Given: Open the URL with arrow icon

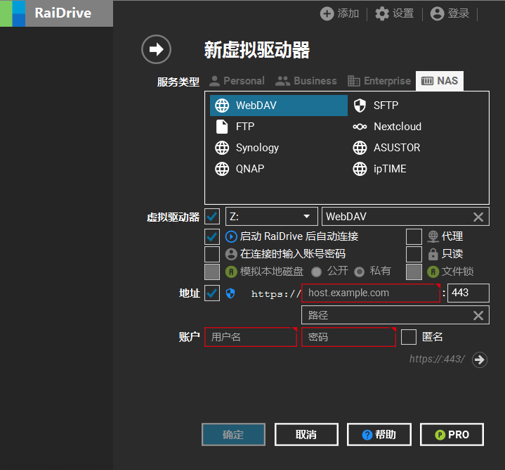Looking at the screenshot, I should (480, 360).
